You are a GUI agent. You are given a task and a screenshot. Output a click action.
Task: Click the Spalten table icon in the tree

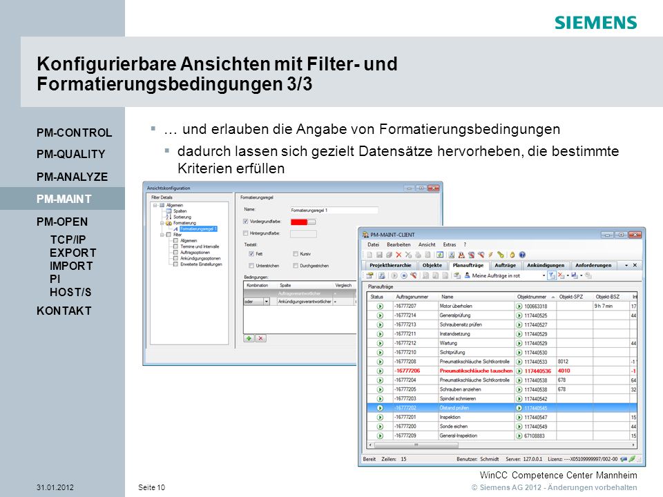coord(169,211)
